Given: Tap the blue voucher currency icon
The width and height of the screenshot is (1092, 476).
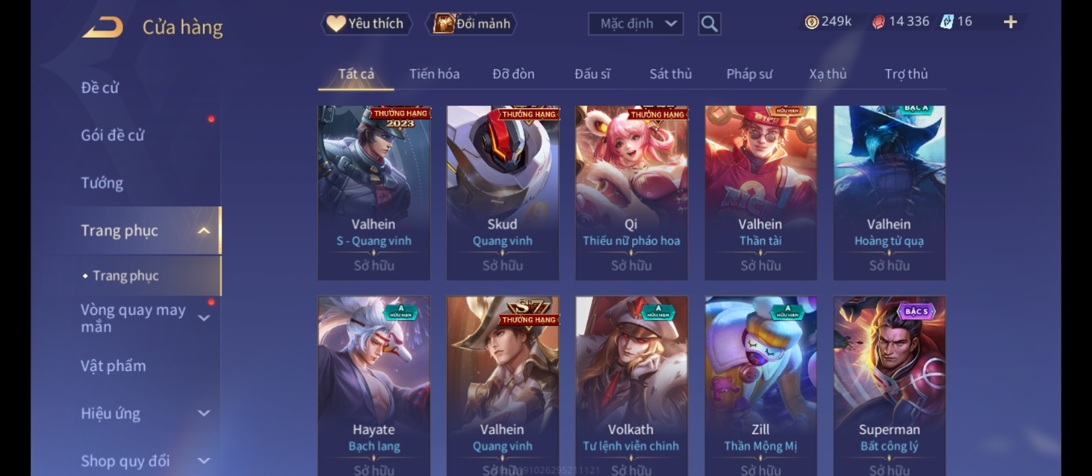Looking at the screenshot, I should click(x=947, y=22).
